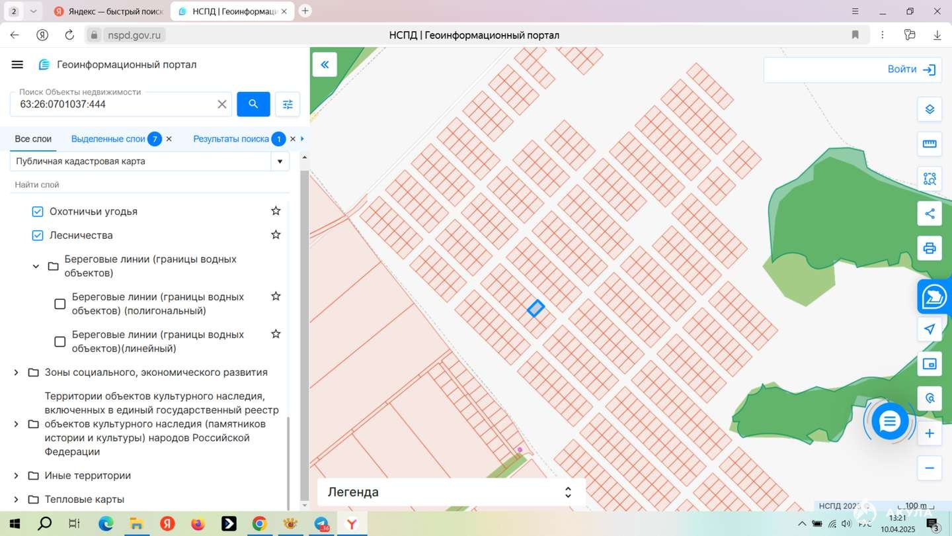This screenshot has width=952, height=536.
Task: Open the chat assistant bubble
Action: point(890,421)
